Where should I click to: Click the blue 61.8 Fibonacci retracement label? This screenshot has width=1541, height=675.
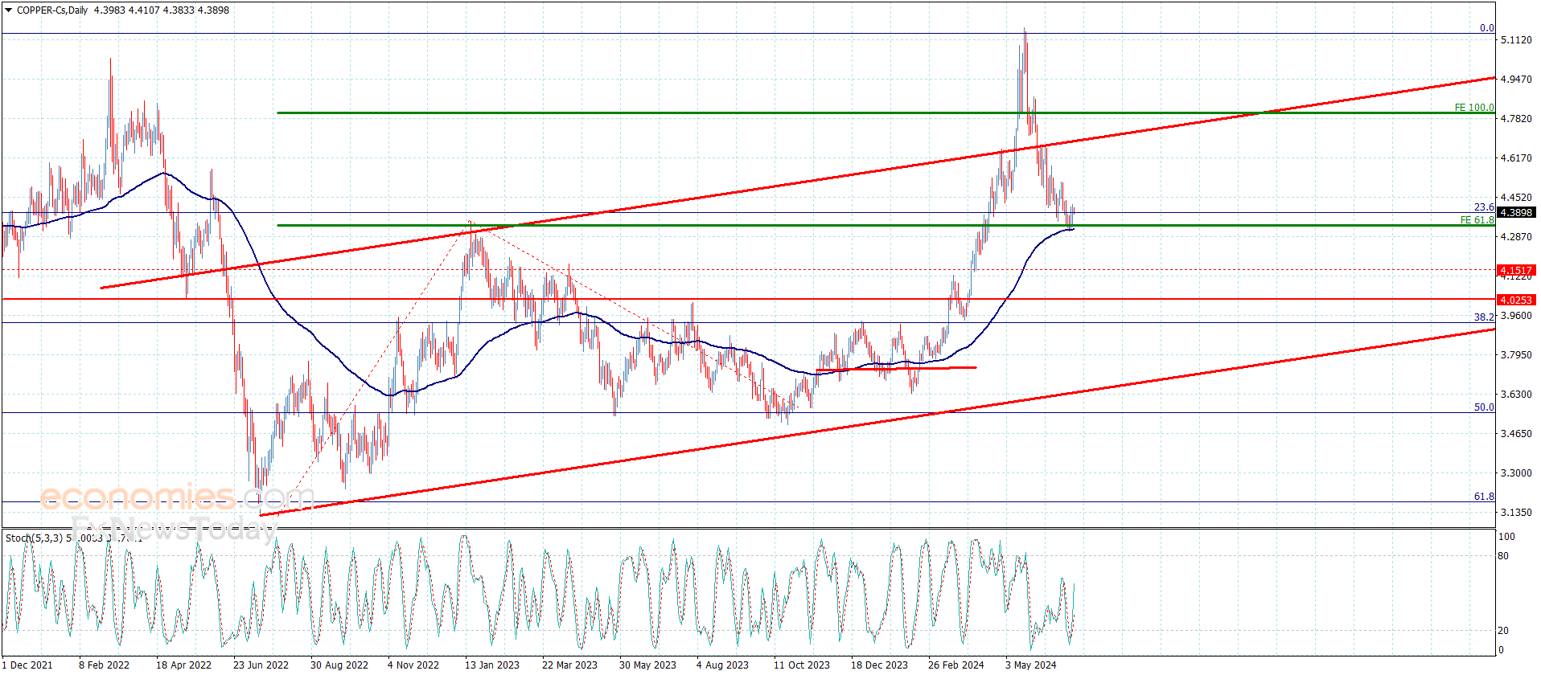click(x=1484, y=497)
